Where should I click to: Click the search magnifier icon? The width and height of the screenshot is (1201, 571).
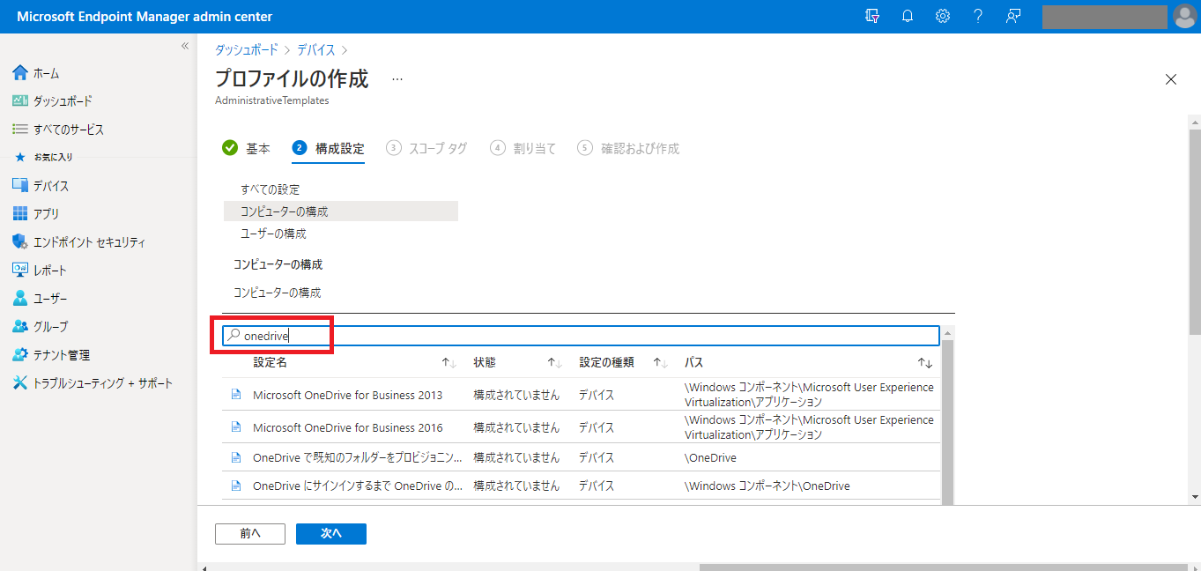(x=233, y=336)
